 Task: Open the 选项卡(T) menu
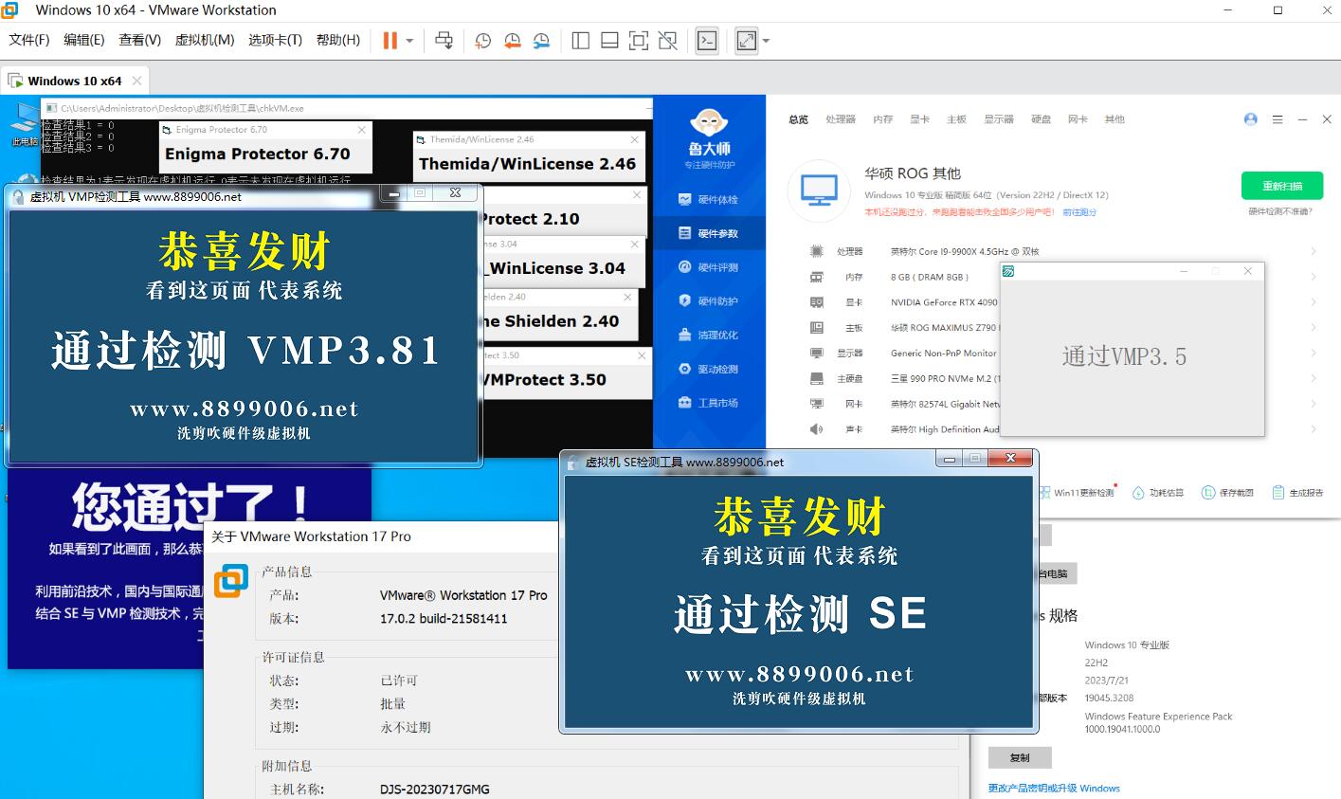275,40
